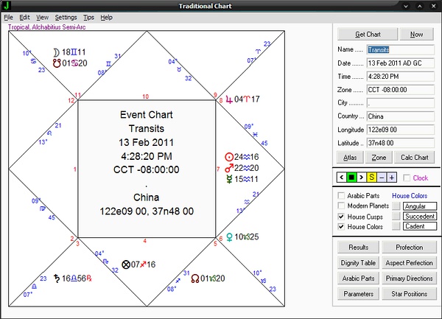Click the Zone field showing CCT -08:00:00
Screen dimensions: 442x319
click(x=400, y=90)
